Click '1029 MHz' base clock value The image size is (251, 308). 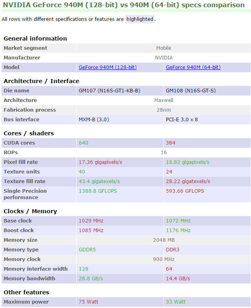pos(91,221)
